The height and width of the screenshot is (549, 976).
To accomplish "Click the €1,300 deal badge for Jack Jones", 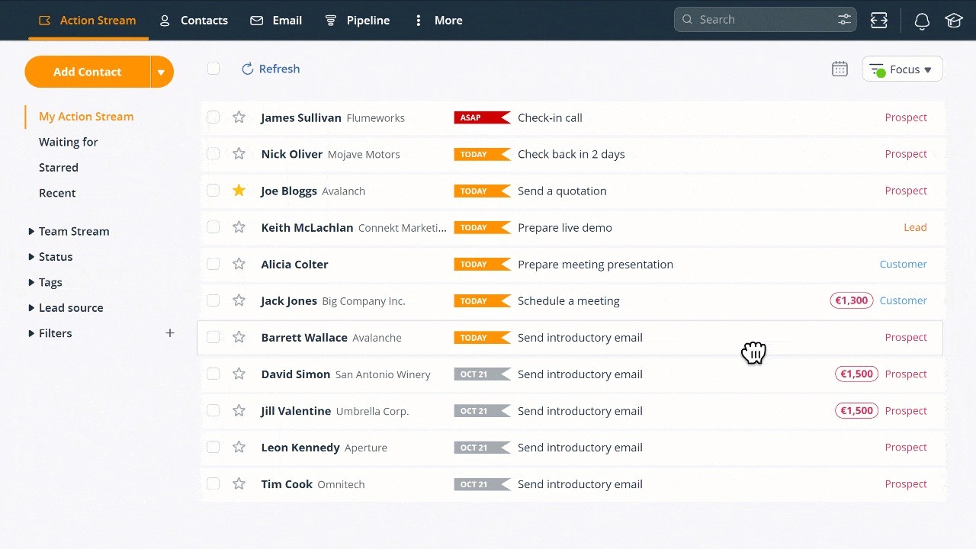I will 852,300.
